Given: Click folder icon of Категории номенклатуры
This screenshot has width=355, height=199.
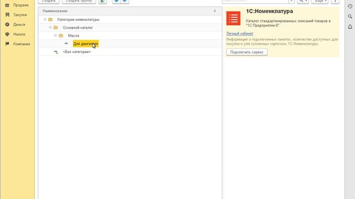Looking at the screenshot, I should tap(50, 20).
